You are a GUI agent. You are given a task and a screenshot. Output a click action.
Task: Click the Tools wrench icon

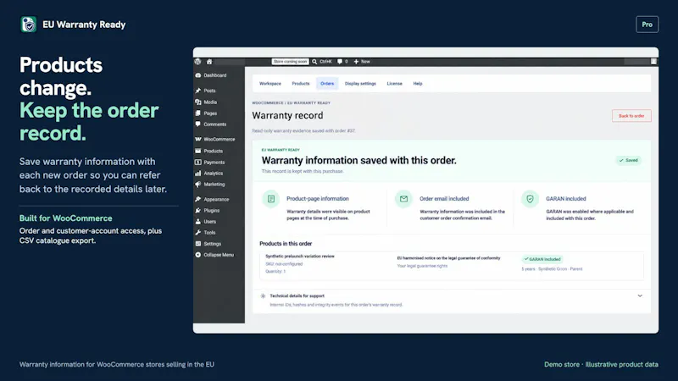198,232
